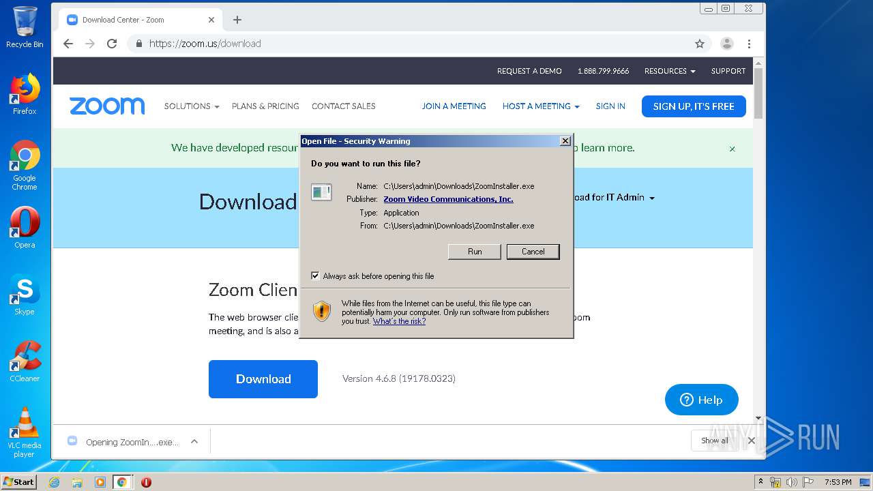Open the media player taskbar icon
Image resolution: width=873 pixels, height=491 pixels.
click(100, 482)
